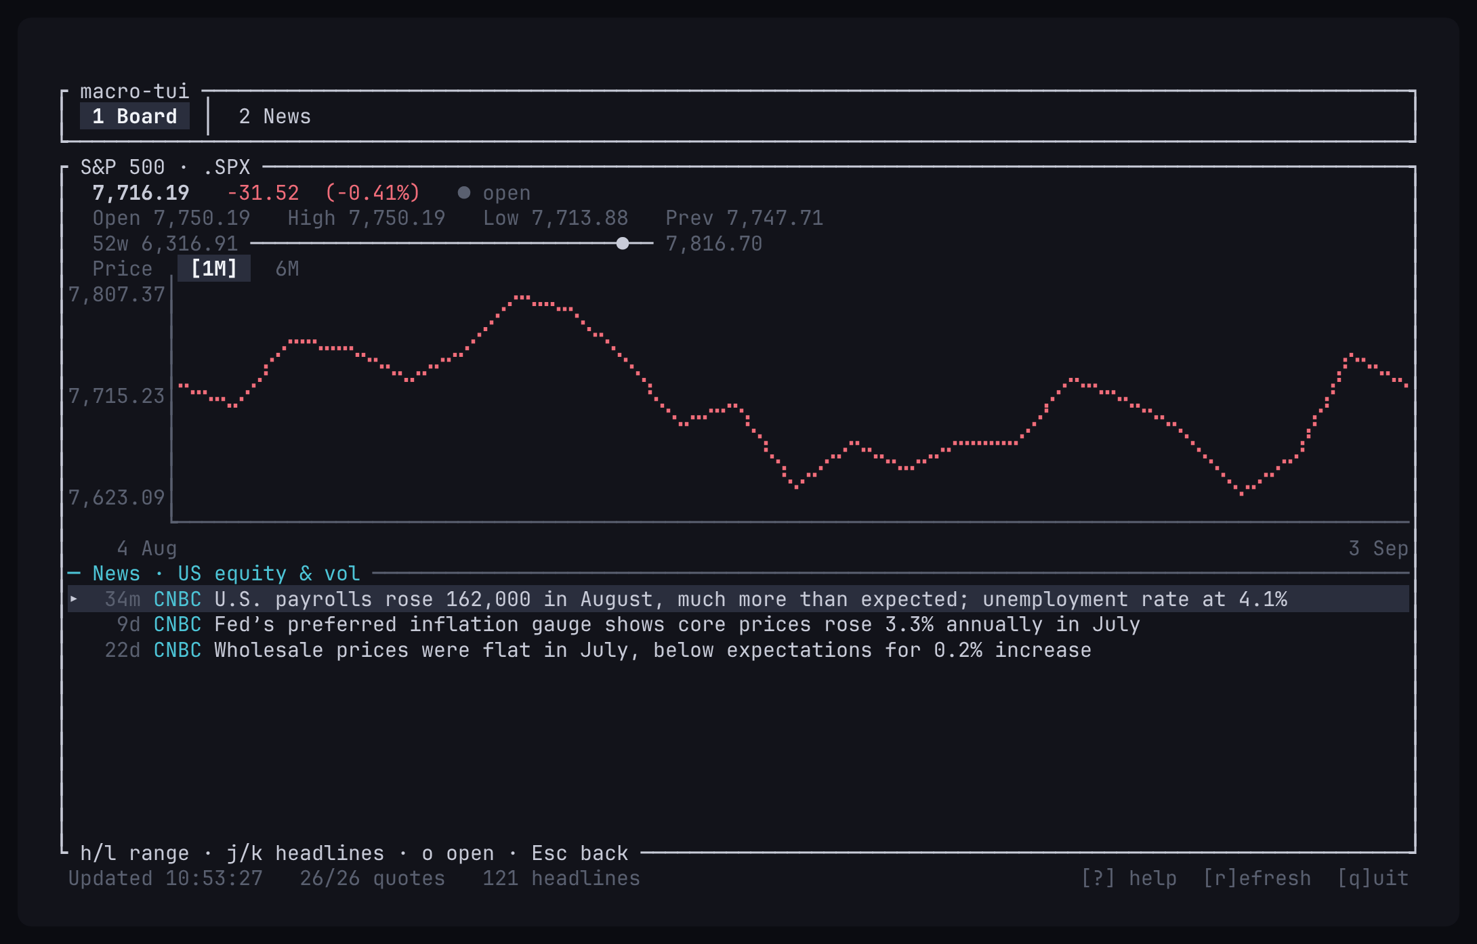Screen dimensions: 1477x944
Task: Click the y-axis label 7,623.09
Action: pos(117,498)
